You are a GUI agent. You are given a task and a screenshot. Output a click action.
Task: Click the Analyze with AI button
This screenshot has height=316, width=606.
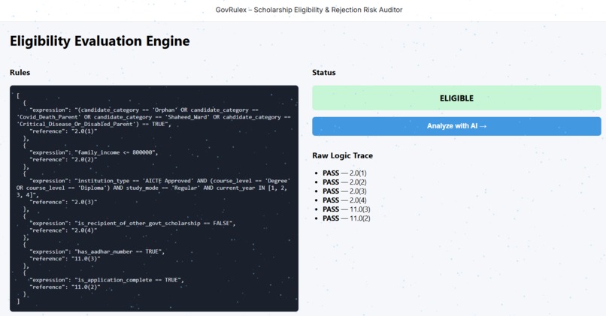click(x=456, y=126)
